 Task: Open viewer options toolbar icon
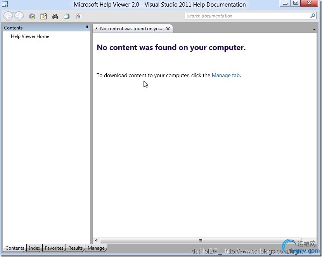point(78,16)
